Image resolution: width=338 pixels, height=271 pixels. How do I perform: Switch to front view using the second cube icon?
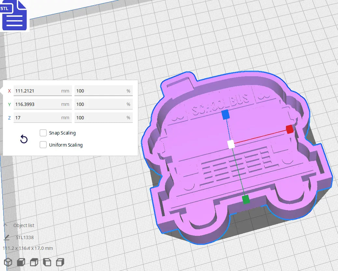pos(21,262)
